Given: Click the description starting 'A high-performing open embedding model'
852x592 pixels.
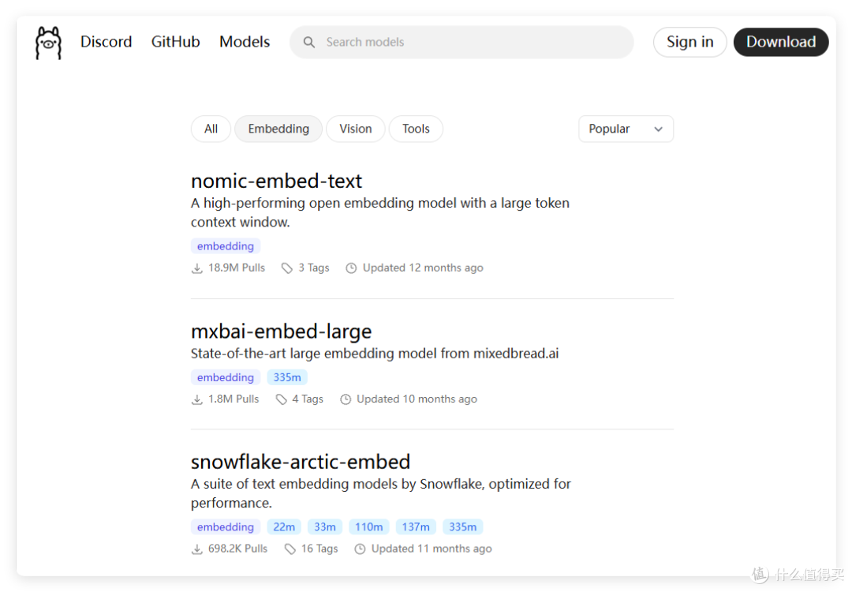Looking at the screenshot, I should [379, 212].
